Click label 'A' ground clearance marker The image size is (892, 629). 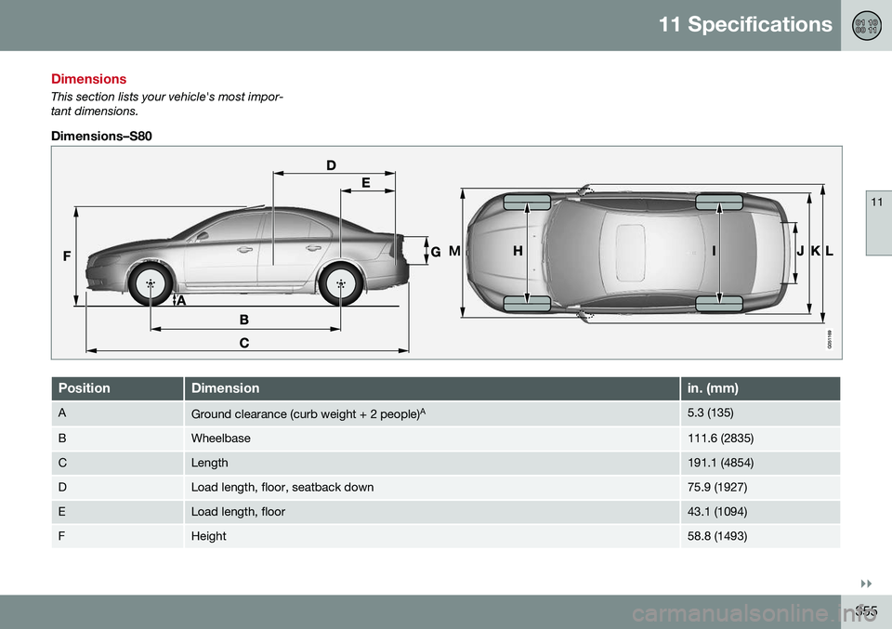181,300
